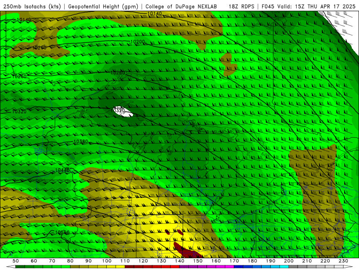Viewport: 359px width, 269px height.
Task: Click the 150 value on the color scale
Action: [x=198, y=261]
